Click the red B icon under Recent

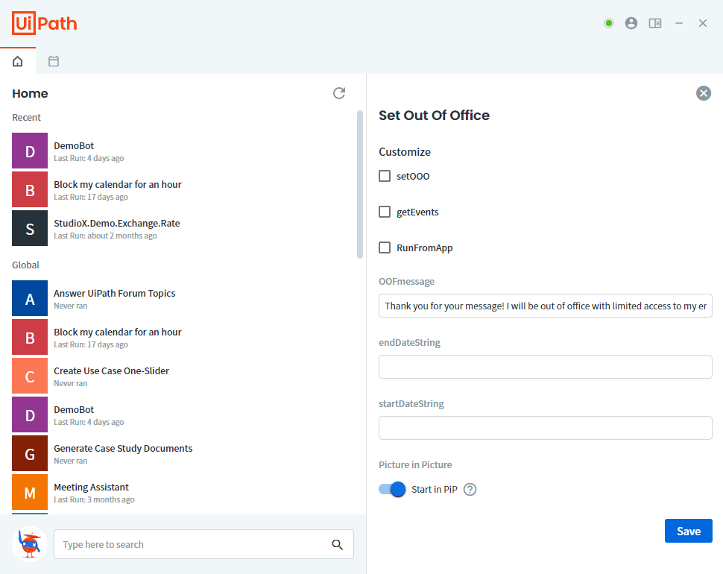click(30, 189)
